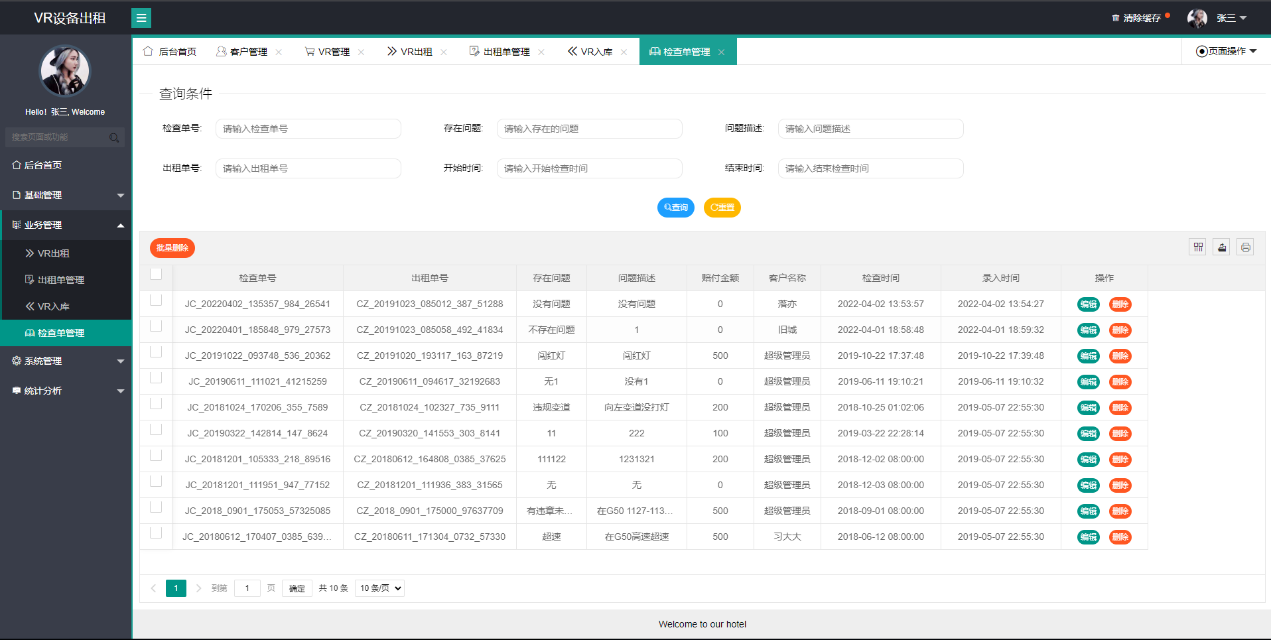The height and width of the screenshot is (640, 1271).
Task: Close the VR管理 tab
Action: click(x=361, y=52)
